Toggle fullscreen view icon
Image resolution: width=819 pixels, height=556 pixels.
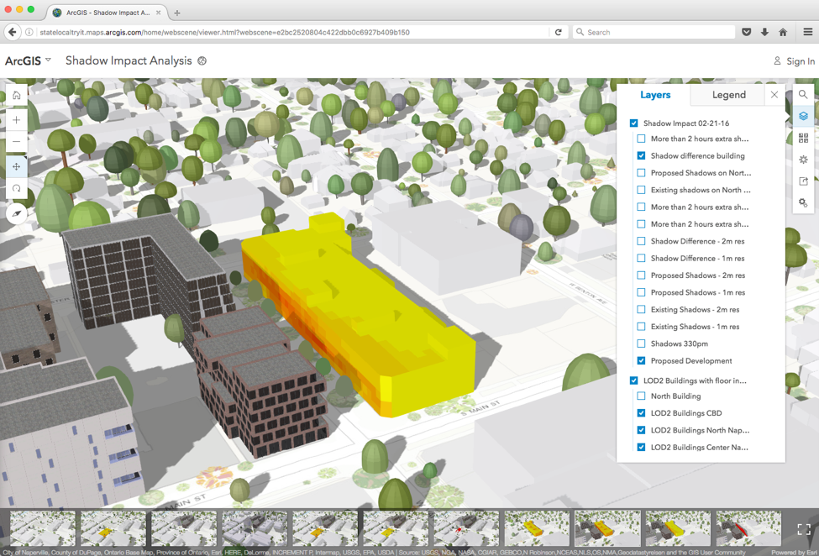click(x=805, y=529)
